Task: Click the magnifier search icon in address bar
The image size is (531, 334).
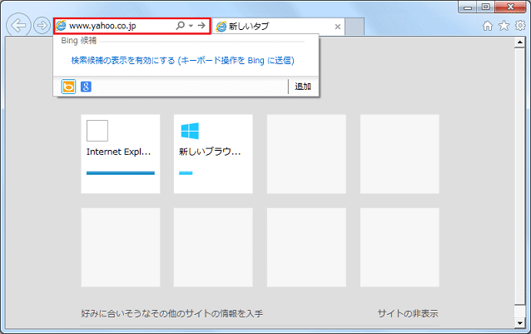Action: [180, 26]
